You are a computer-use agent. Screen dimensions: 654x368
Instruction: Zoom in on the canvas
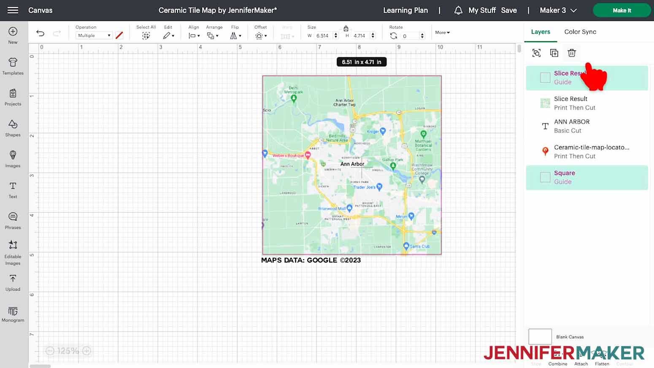(86, 351)
